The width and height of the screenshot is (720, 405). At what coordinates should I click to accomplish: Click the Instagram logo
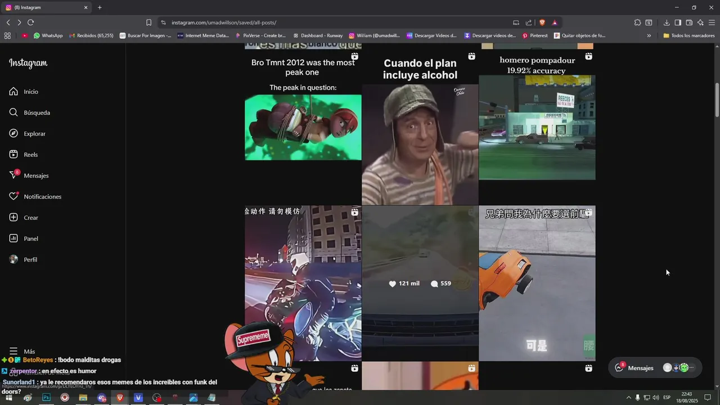tap(28, 64)
